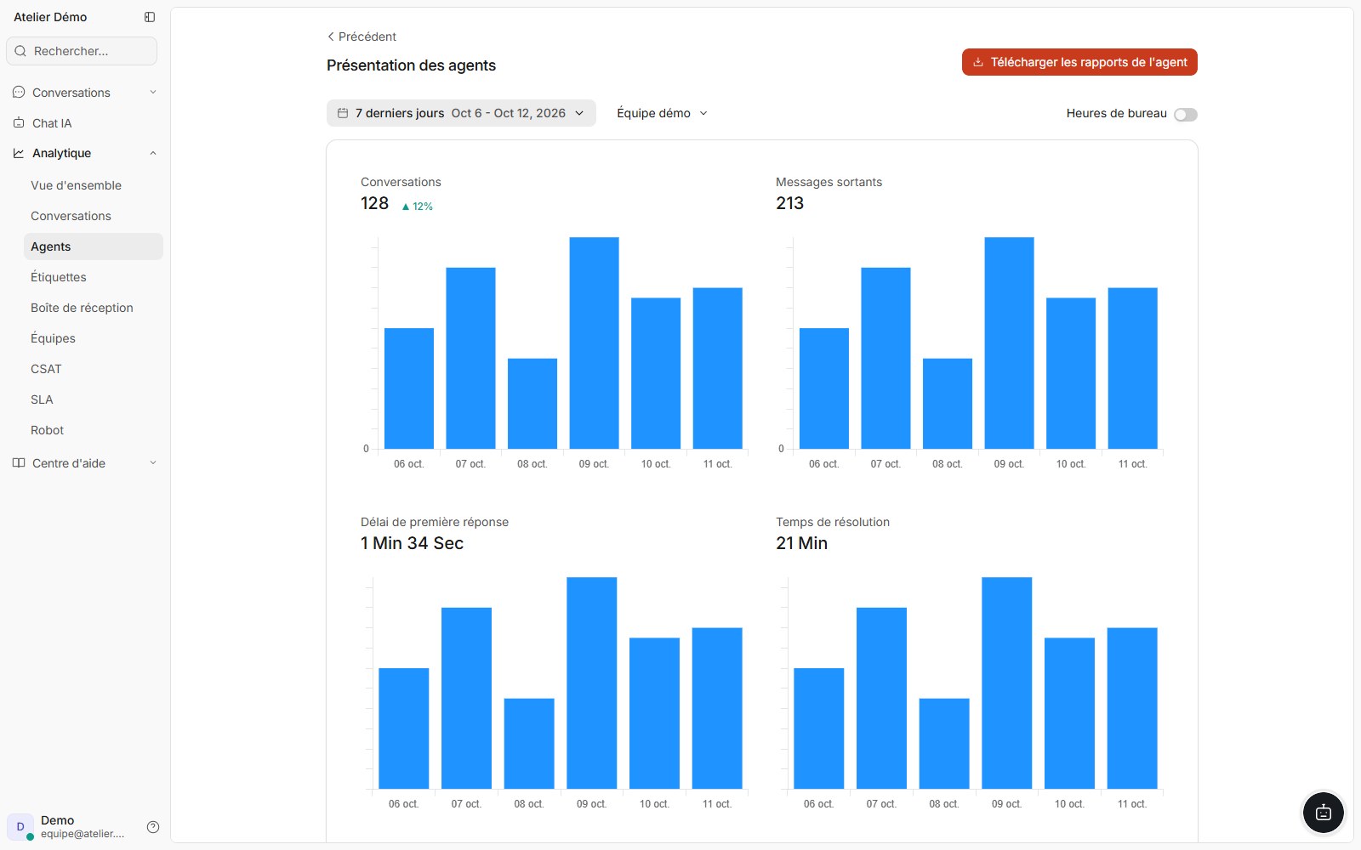Screen dimensions: 1361x850
Task: Go back via Précédent link
Action: pyautogui.click(x=362, y=37)
